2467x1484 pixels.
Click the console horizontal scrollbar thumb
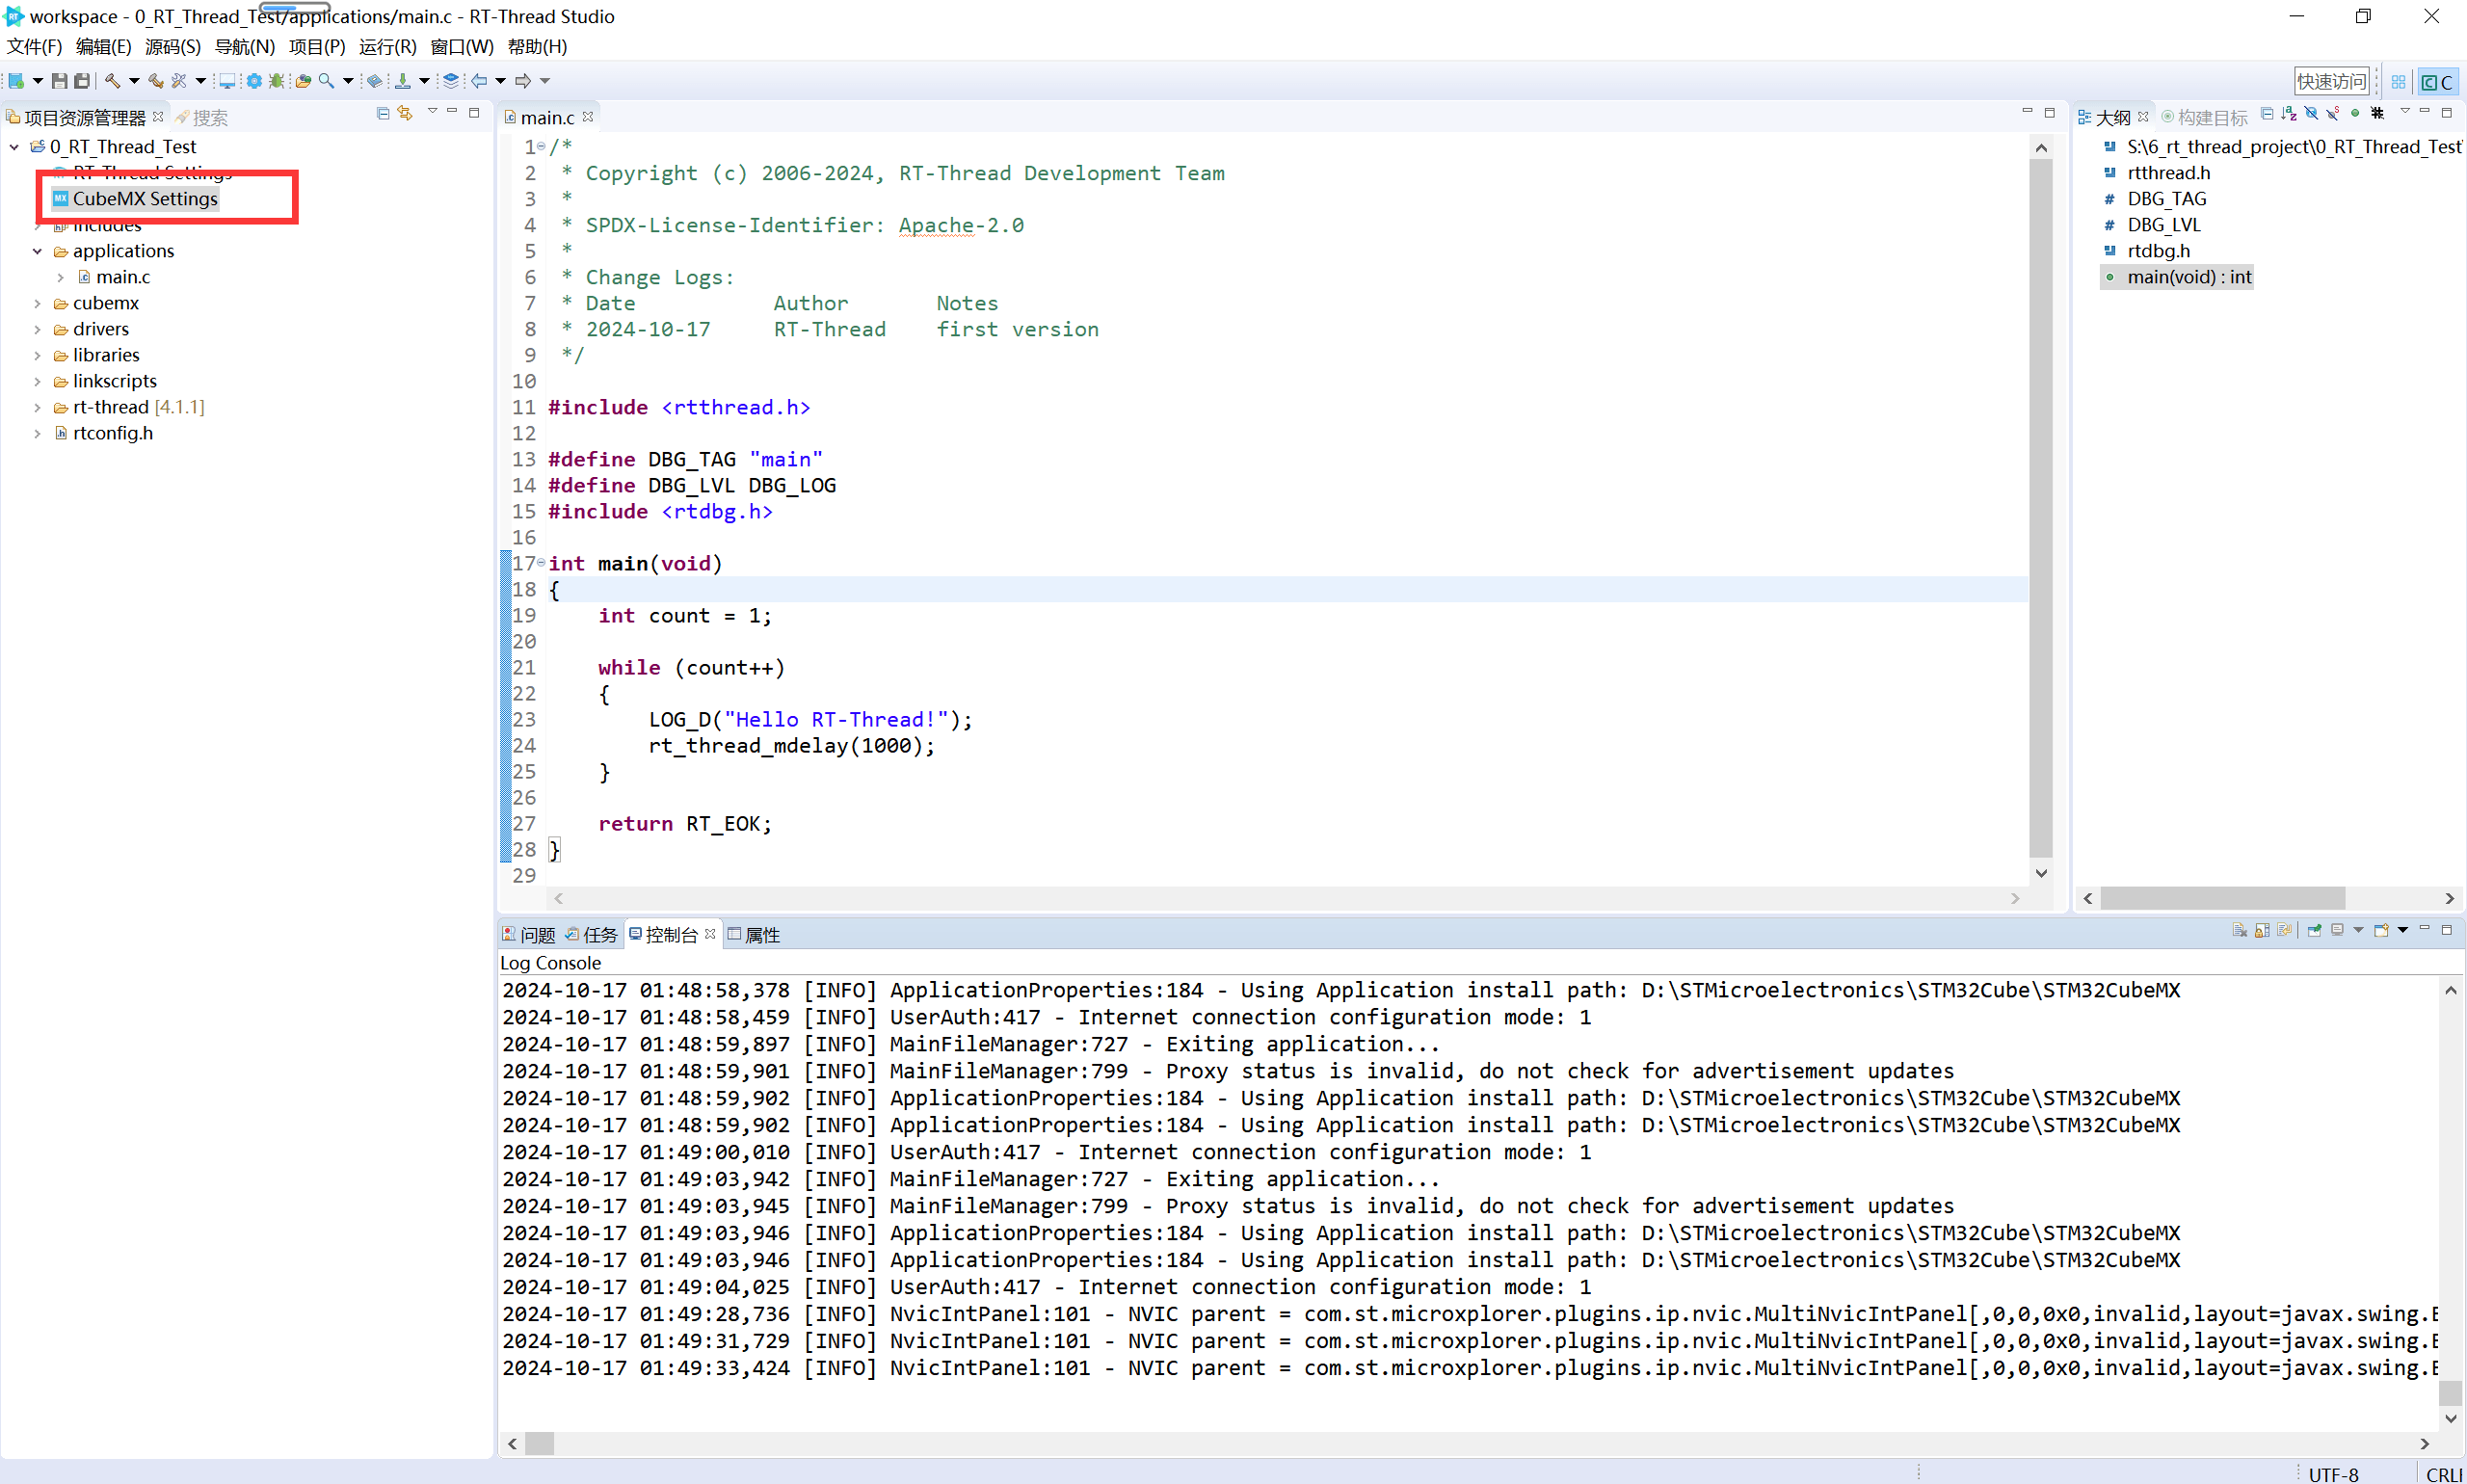(x=539, y=1443)
